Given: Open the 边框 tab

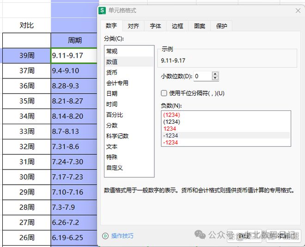Looking at the screenshot, I should click(x=177, y=26).
